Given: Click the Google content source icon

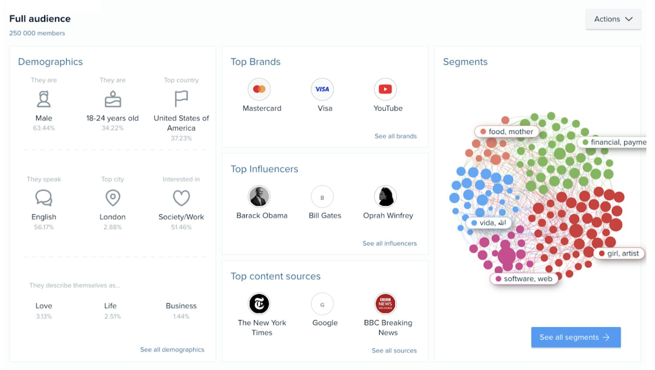Looking at the screenshot, I should (x=322, y=304).
